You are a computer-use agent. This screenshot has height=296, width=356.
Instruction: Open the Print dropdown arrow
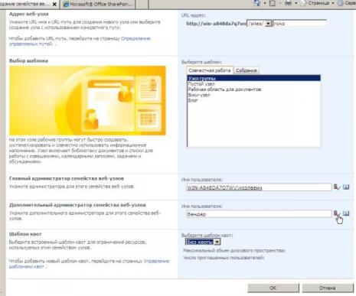[296, 3]
